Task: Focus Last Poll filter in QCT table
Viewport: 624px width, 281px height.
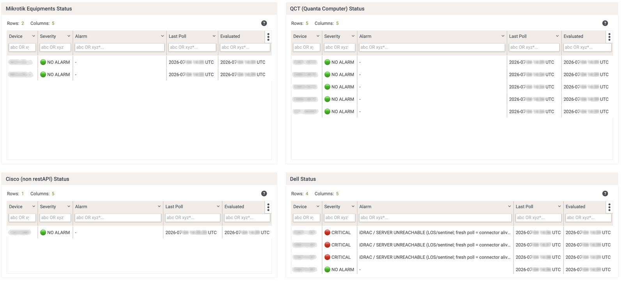Action: [534, 47]
